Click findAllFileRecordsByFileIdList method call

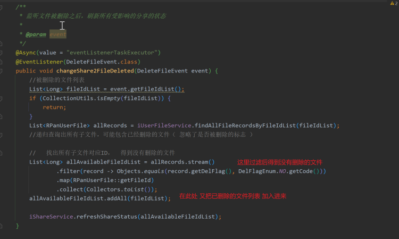[x=245, y=126]
